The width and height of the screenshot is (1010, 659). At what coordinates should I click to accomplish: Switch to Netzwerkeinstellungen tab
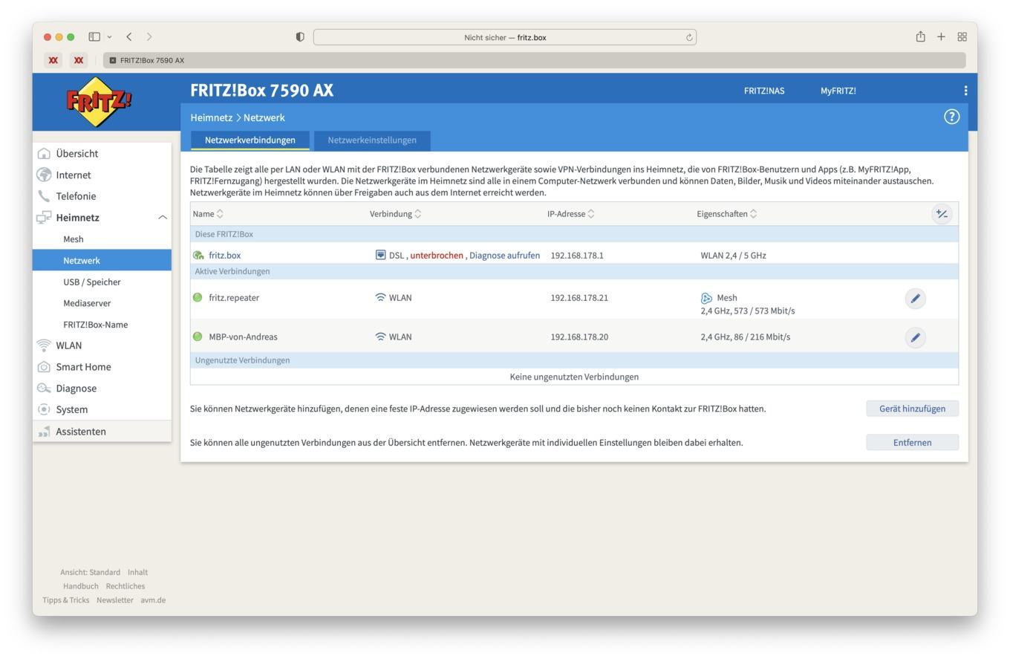tap(372, 140)
